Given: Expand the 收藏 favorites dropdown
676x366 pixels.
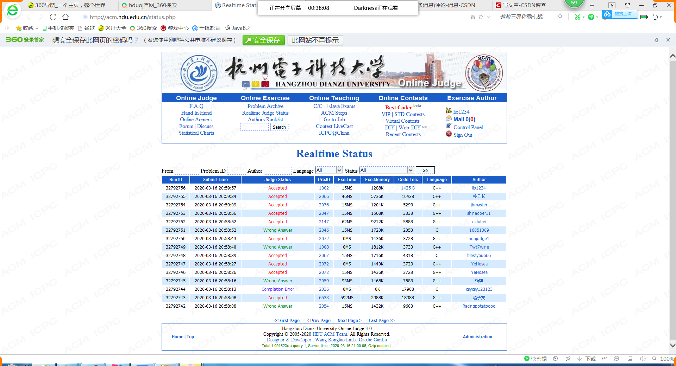Looking at the screenshot, I should tap(37, 28).
